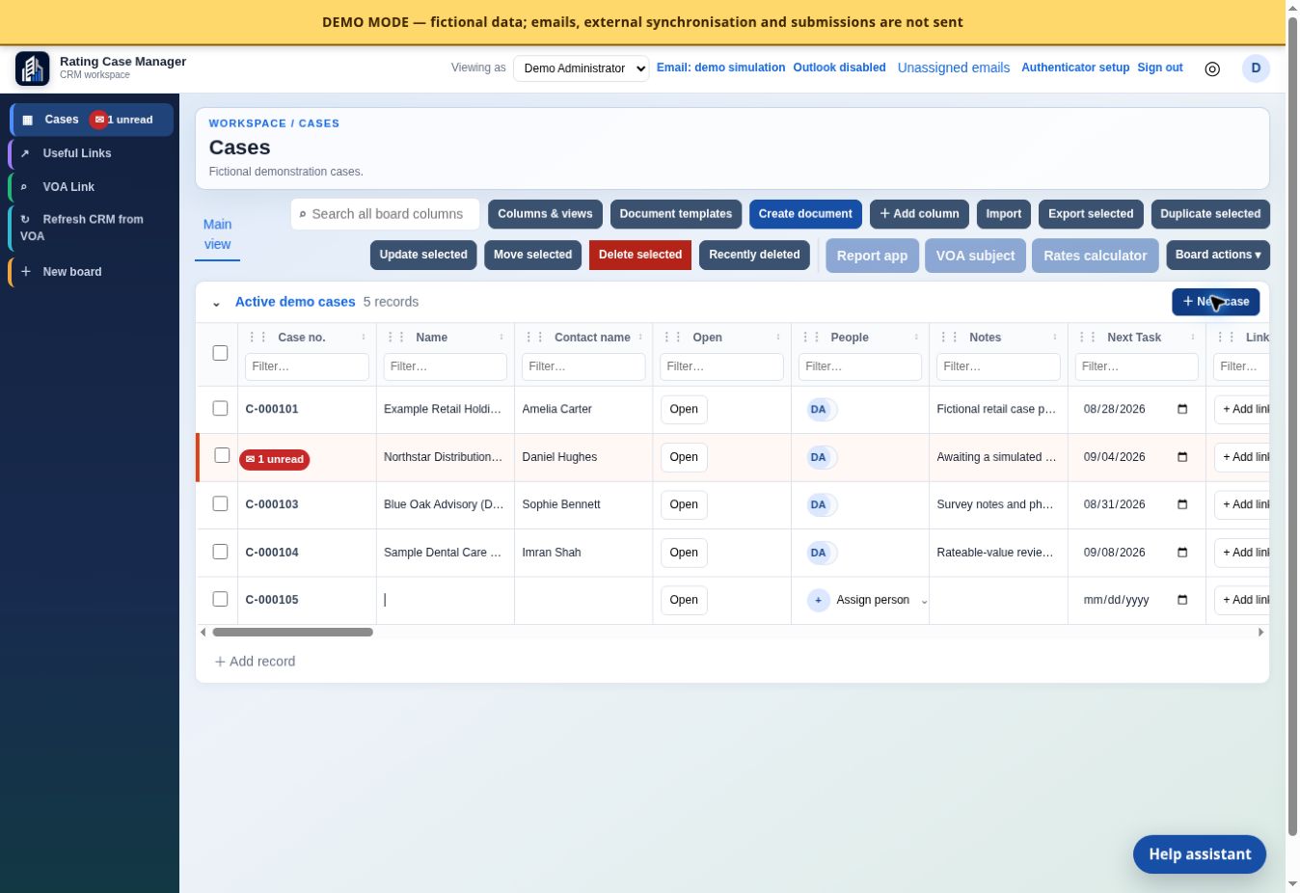Click the sort arrows on Notes column
Viewport: 1300px width, 893px height.
tap(1055, 338)
